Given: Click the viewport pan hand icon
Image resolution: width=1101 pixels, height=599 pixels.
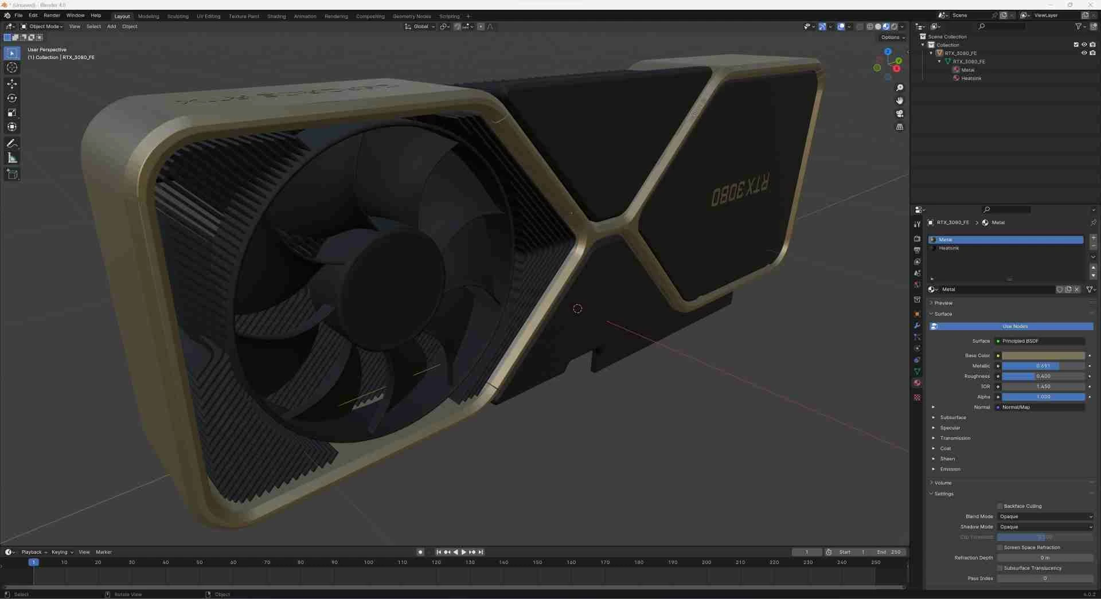Looking at the screenshot, I should tap(900, 100).
